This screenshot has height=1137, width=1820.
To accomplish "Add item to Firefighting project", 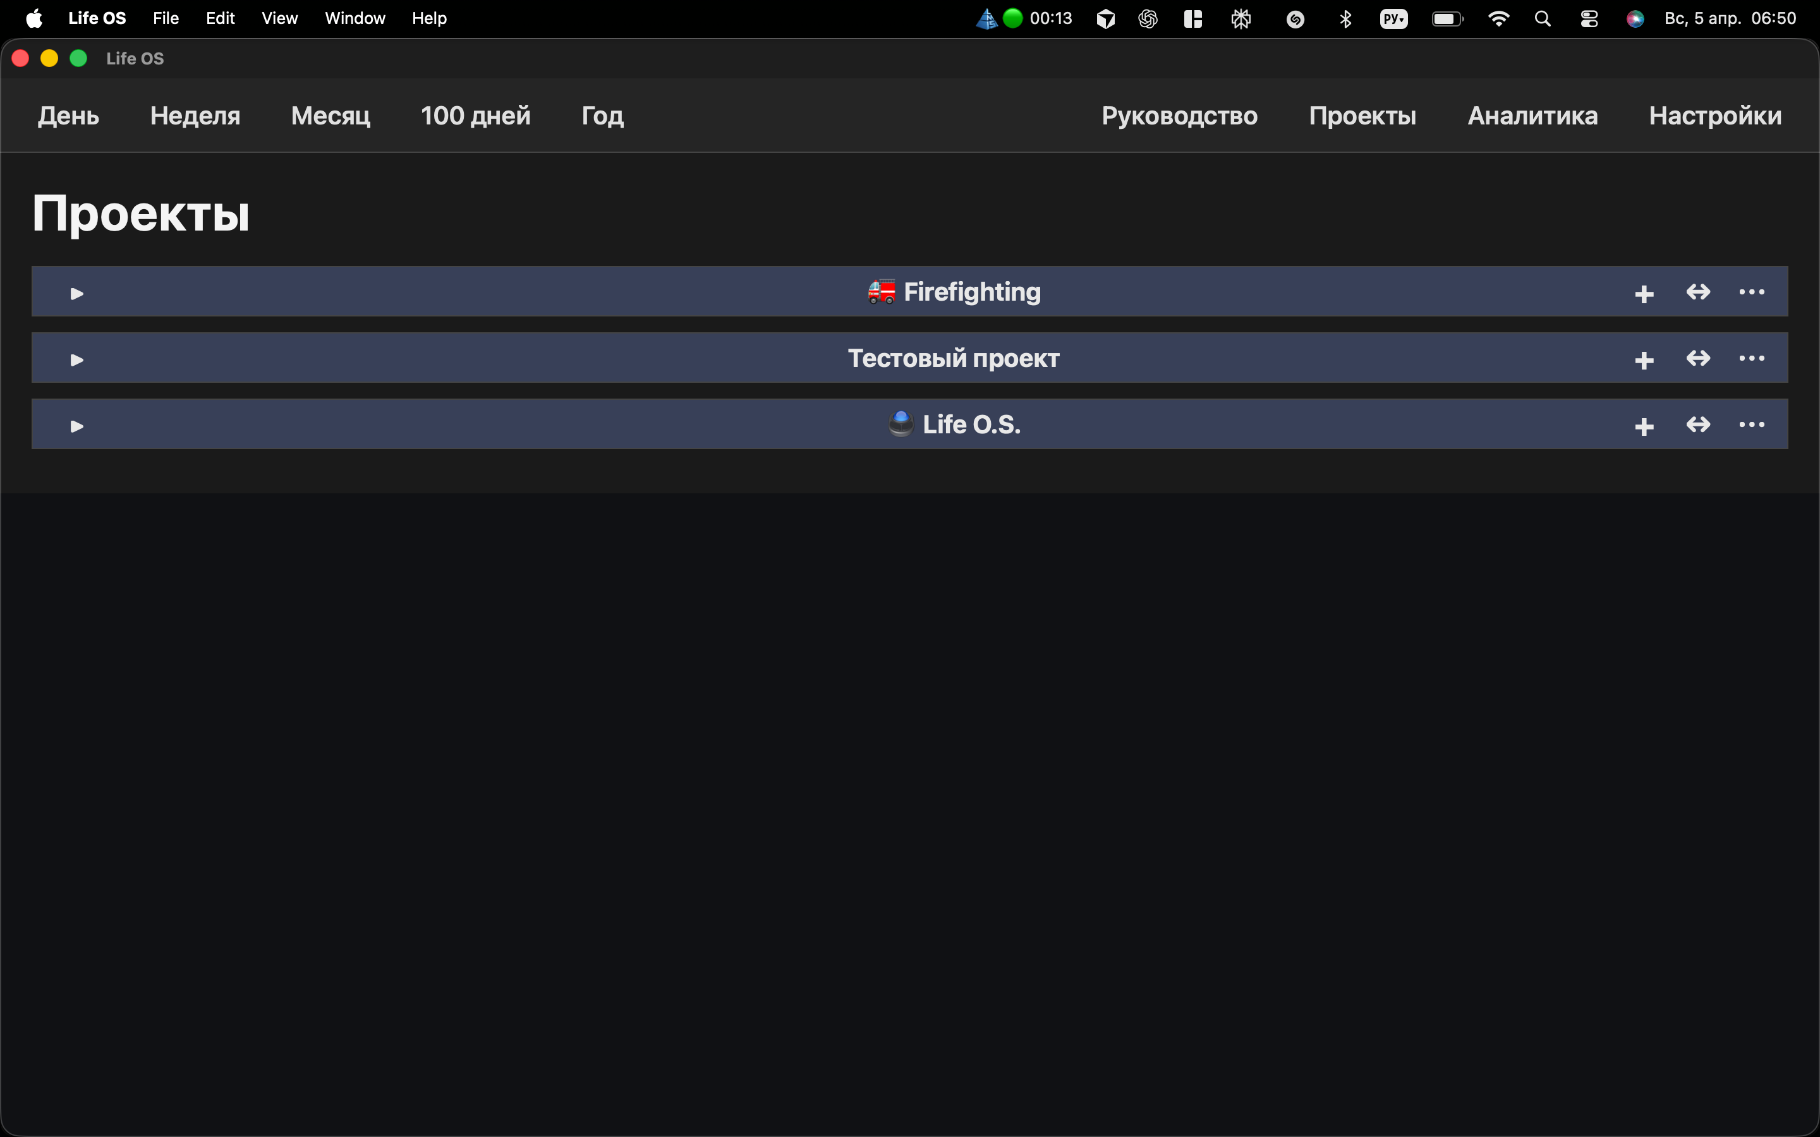I will (x=1644, y=293).
